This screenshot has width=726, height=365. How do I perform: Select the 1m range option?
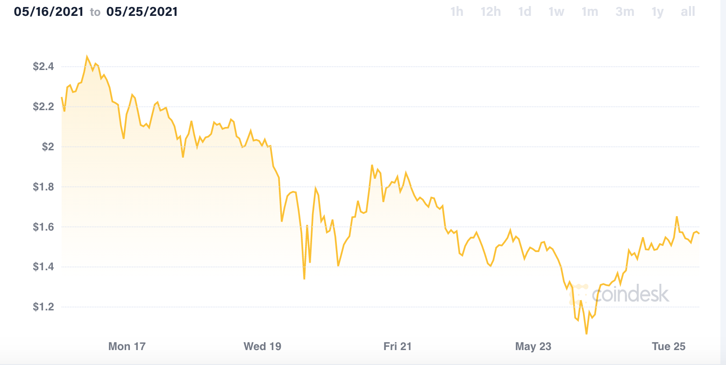[590, 12]
